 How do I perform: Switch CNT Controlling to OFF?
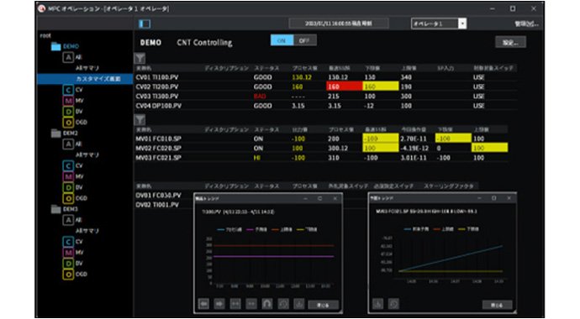[305, 40]
